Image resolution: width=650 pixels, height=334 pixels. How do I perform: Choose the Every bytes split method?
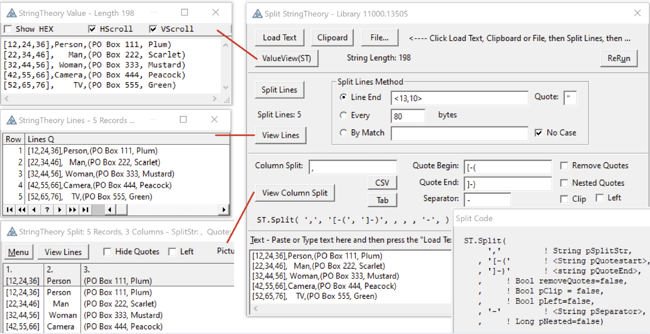click(343, 115)
